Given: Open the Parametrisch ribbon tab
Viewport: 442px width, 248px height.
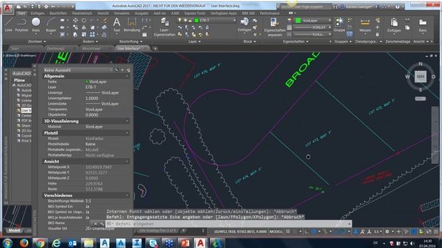Looking at the screenshot, I should pyautogui.click(x=82, y=13).
